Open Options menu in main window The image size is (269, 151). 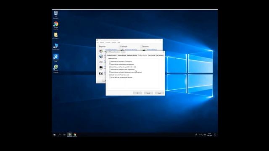[x=114, y=42]
